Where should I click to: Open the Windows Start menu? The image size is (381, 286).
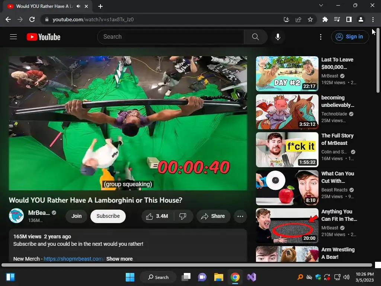(130, 277)
